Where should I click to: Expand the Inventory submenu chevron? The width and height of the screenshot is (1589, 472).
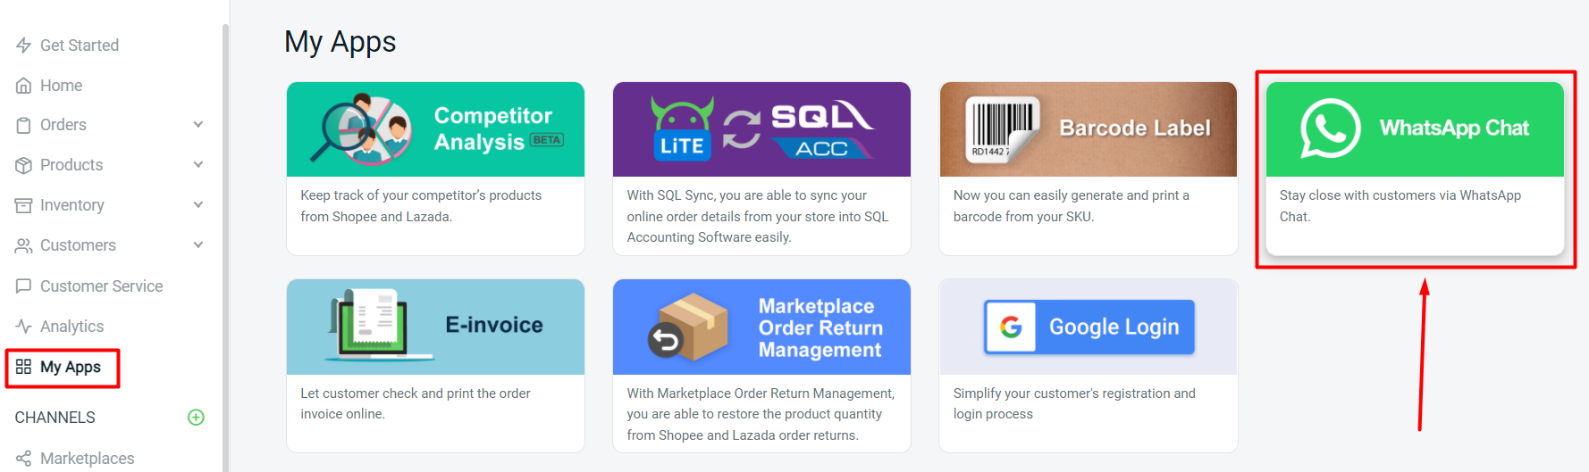click(198, 205)
